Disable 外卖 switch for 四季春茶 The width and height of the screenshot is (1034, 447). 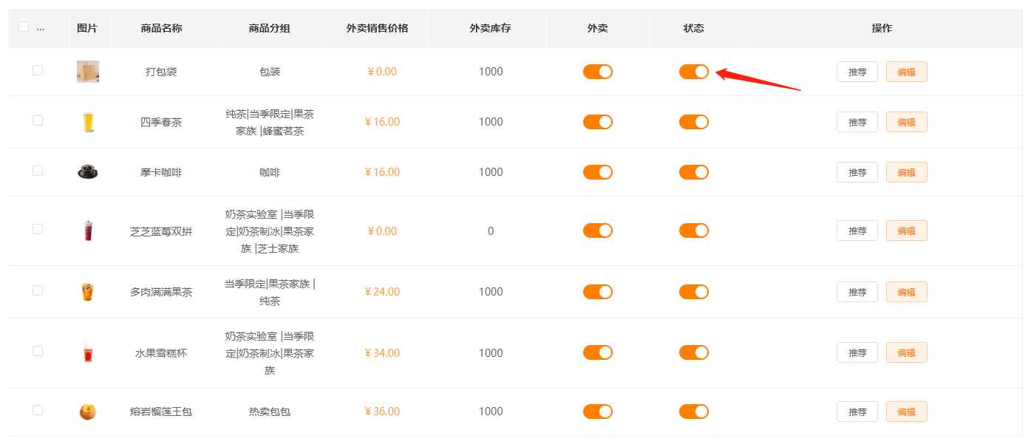point(598,122)
